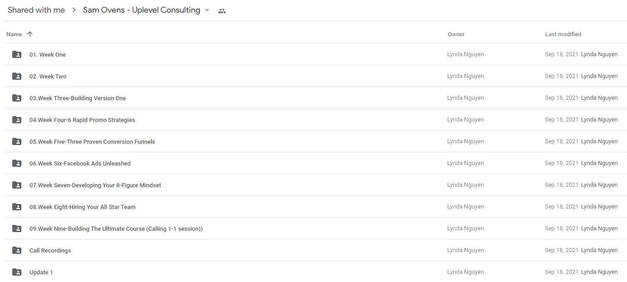Click owner Lynda Nguyen in 08.Week Eight row
This screenshot has width=627, height=282.
465,207
